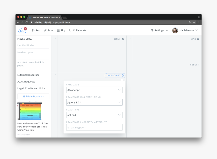Click the jsfiddle.net address bar URL
The image size is (217, 159).
click(x=62, y=22)
